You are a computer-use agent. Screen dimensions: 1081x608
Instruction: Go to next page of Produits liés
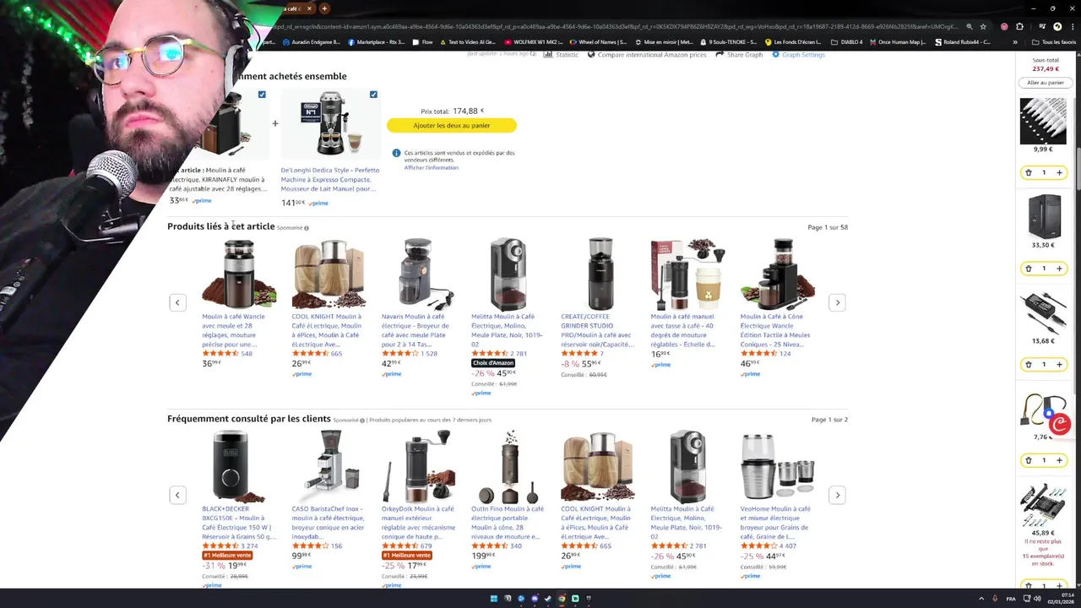[x=837, y=302]
